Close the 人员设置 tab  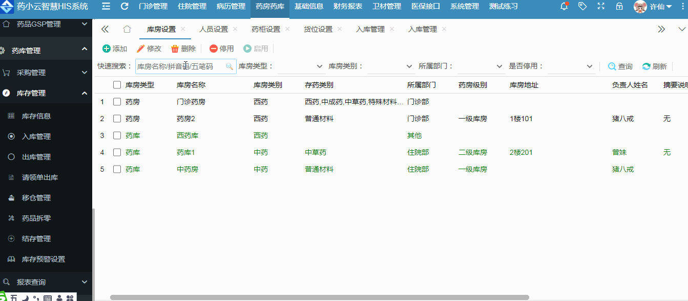pos(235,29)
